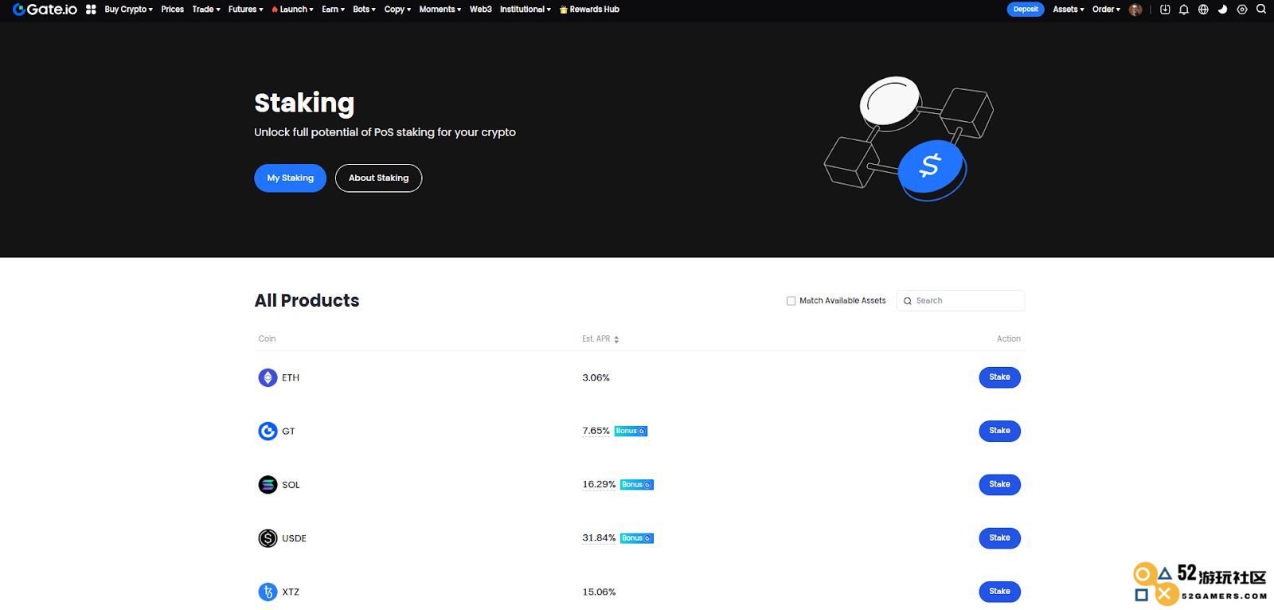This screenshot has width=1274, height=610.
Task: Click the USDE Bonus badge
Action: [x=637, y=538]
